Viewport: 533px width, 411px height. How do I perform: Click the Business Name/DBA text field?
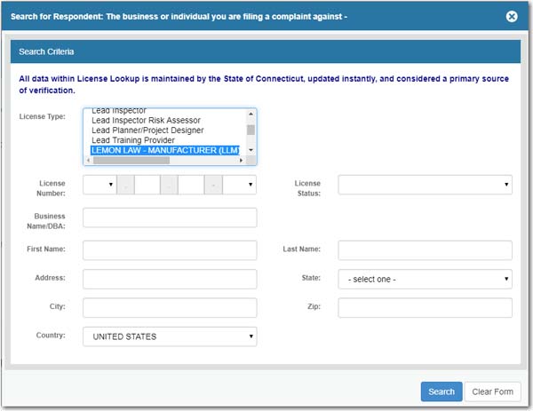170,217
